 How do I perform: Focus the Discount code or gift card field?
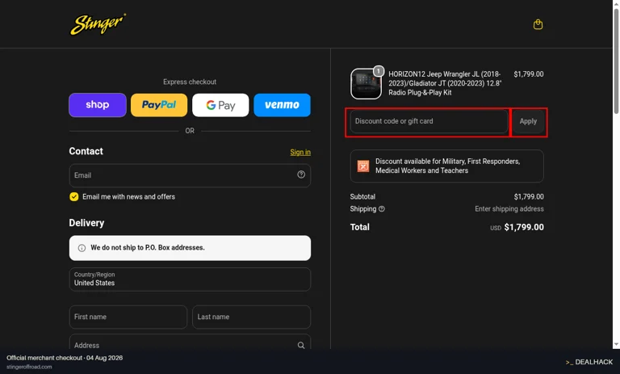429,121
